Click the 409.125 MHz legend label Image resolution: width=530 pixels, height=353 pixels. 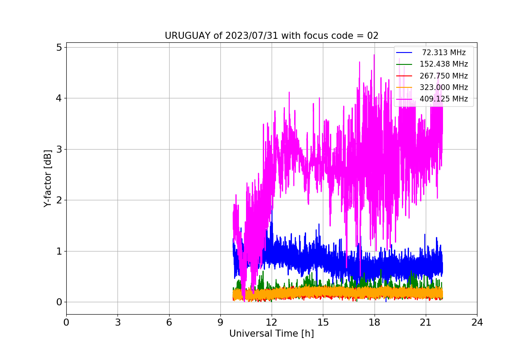pyautogui.click(x=444, y=99)
